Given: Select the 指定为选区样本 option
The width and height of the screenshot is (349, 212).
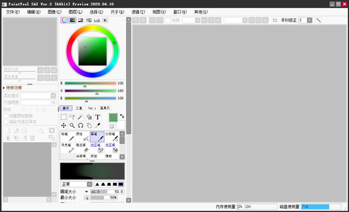Looking at the screenshot, I should click(6, 122).
